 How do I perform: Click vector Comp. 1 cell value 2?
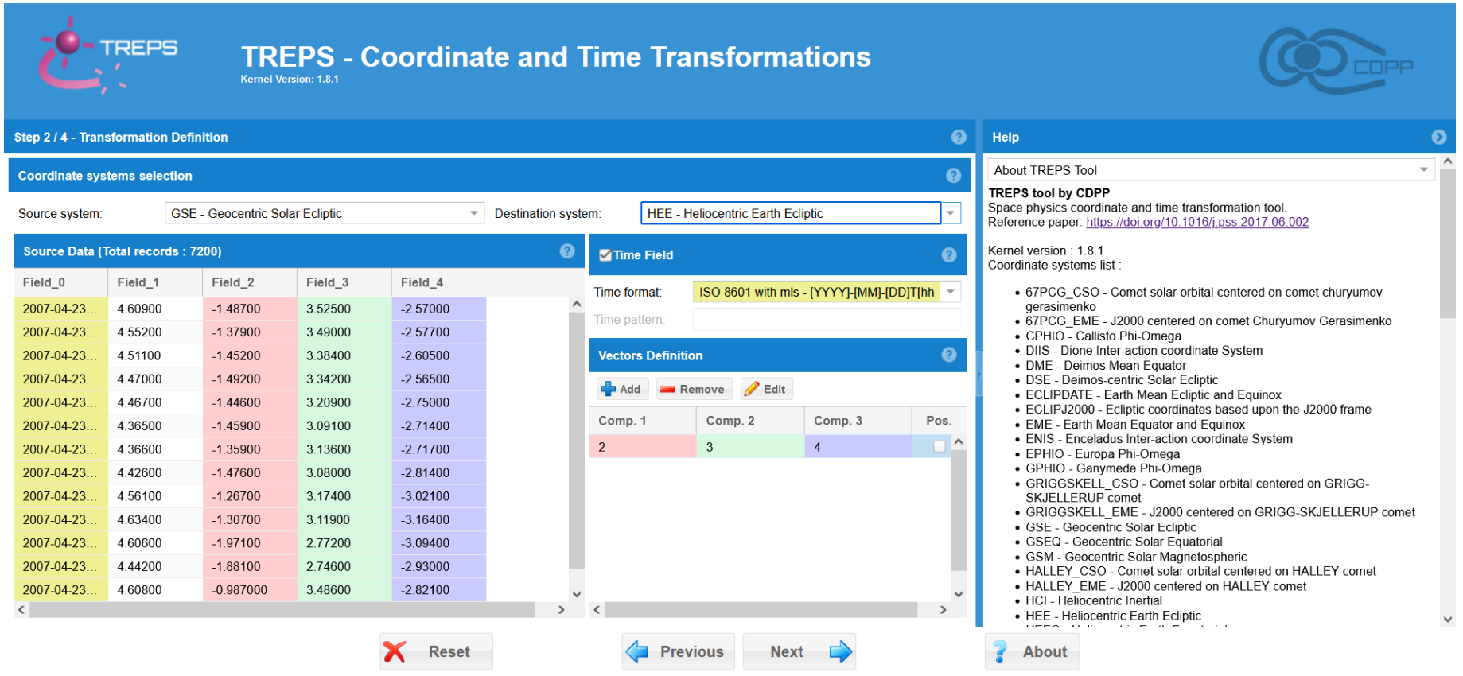tap(643, 447)
